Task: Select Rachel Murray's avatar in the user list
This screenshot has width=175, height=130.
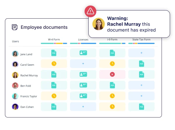Action: [15, 75]
